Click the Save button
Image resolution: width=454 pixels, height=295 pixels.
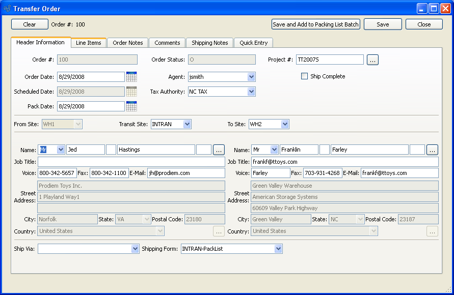coord(383,24)
